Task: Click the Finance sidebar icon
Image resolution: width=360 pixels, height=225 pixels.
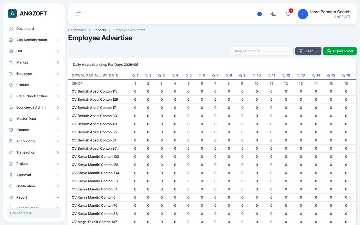Action: 11,130
